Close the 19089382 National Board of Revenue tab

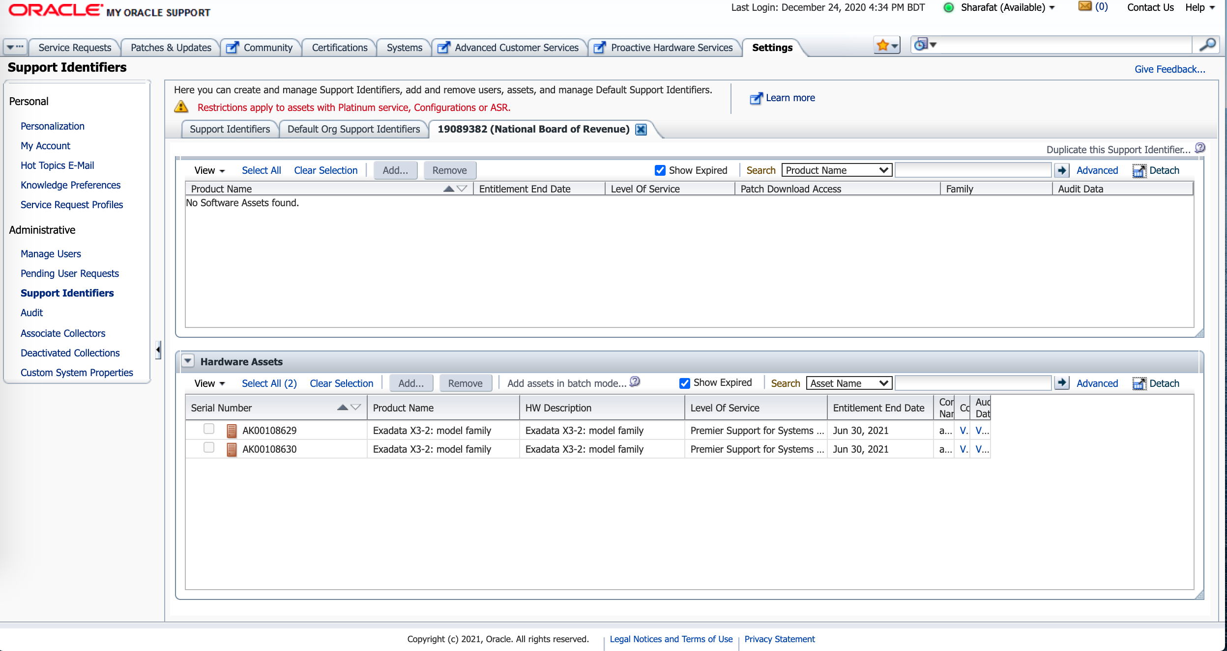pyautogui.click(x=641, y=129)
